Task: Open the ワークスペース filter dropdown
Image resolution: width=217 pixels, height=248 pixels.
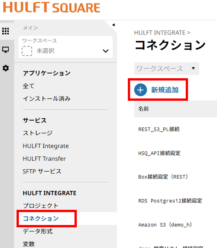Action: 166,69
